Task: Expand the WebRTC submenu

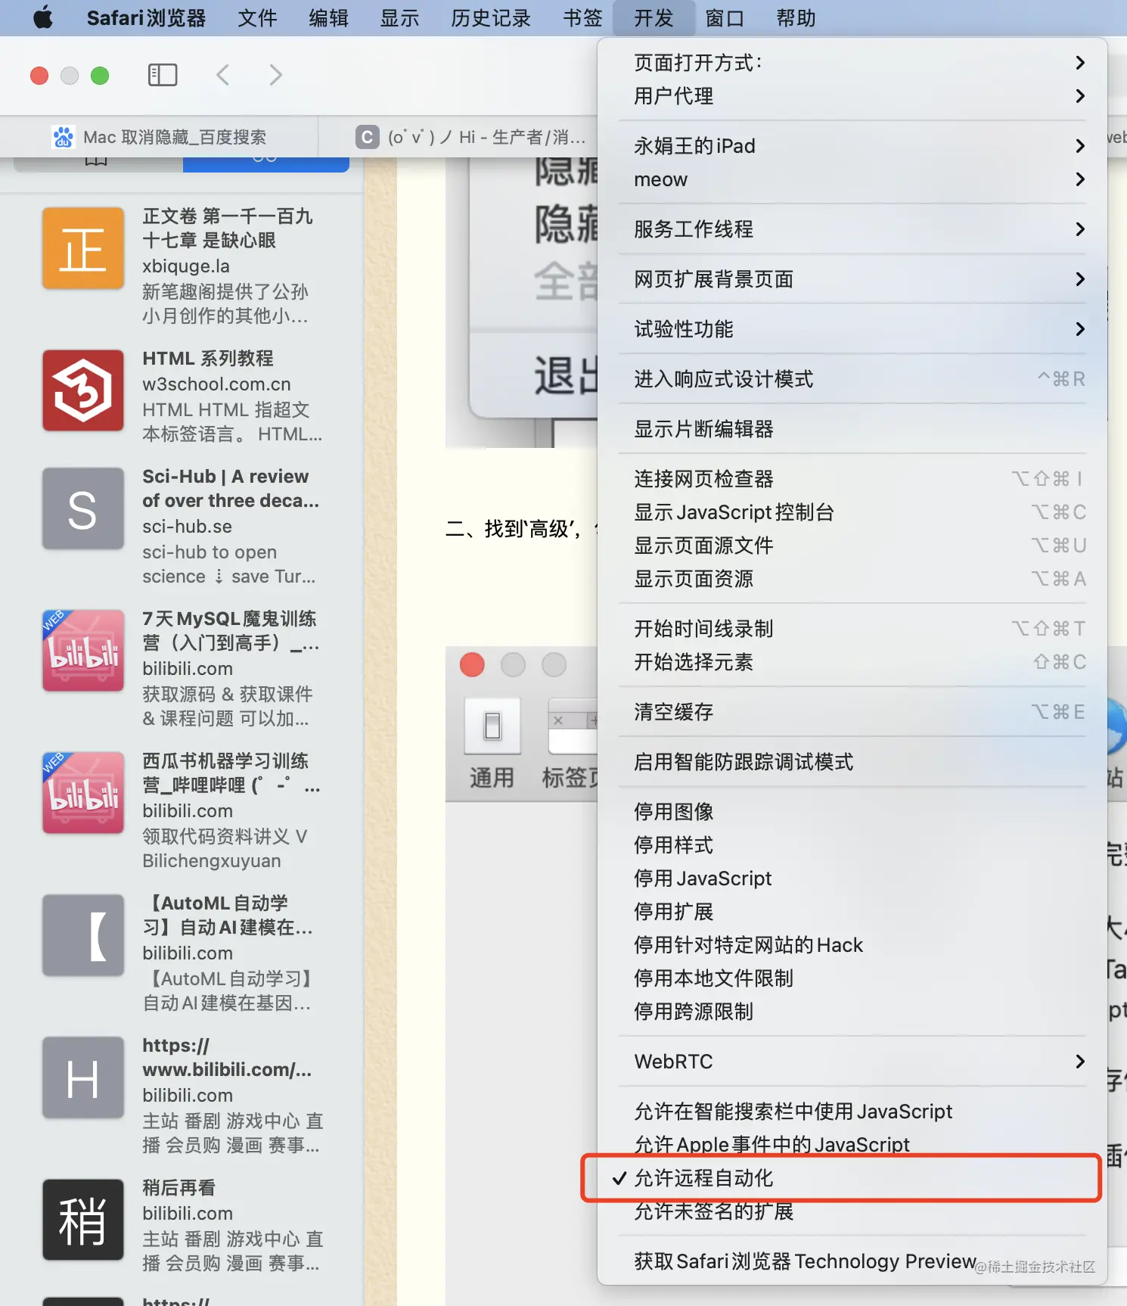Action: coord(852,1062)
